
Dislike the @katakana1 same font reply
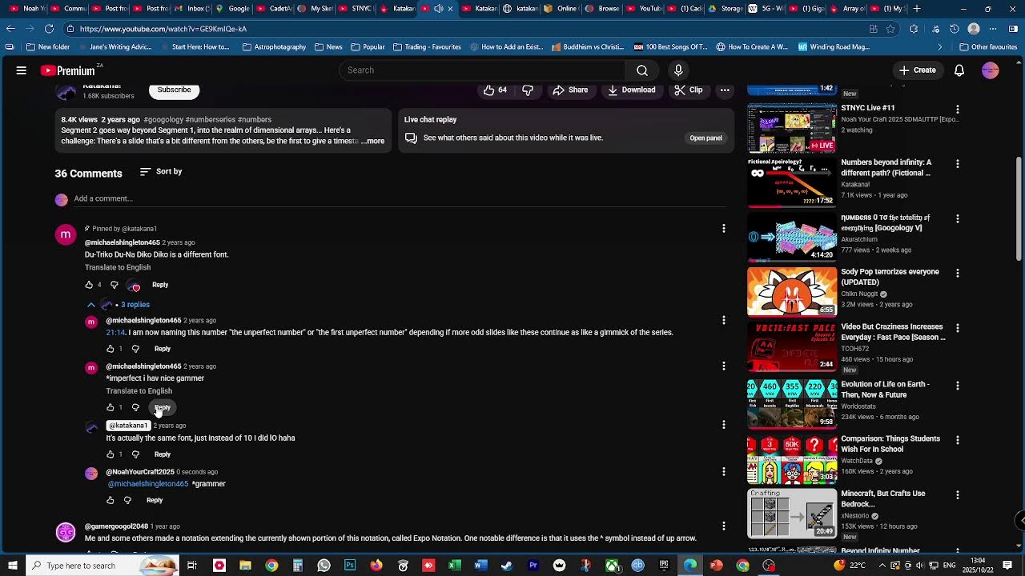point(135,454)
